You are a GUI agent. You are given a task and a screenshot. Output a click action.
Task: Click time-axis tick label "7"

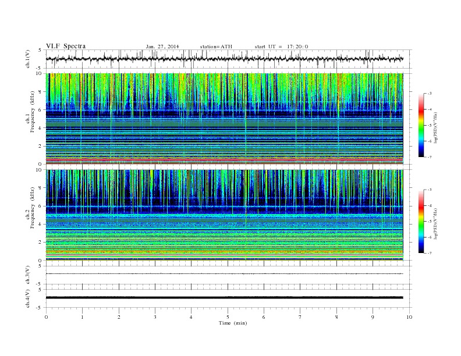[300, 317]
